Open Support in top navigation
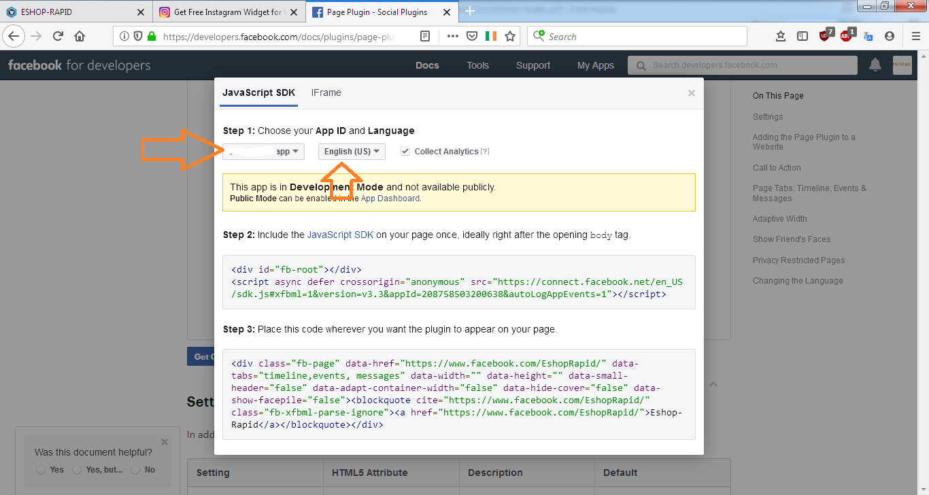 (533, 65)
